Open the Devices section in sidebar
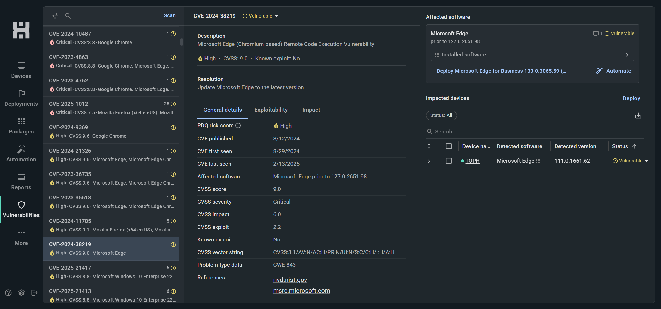This screenshot has height=309, width=661. [x=21, y=70]
